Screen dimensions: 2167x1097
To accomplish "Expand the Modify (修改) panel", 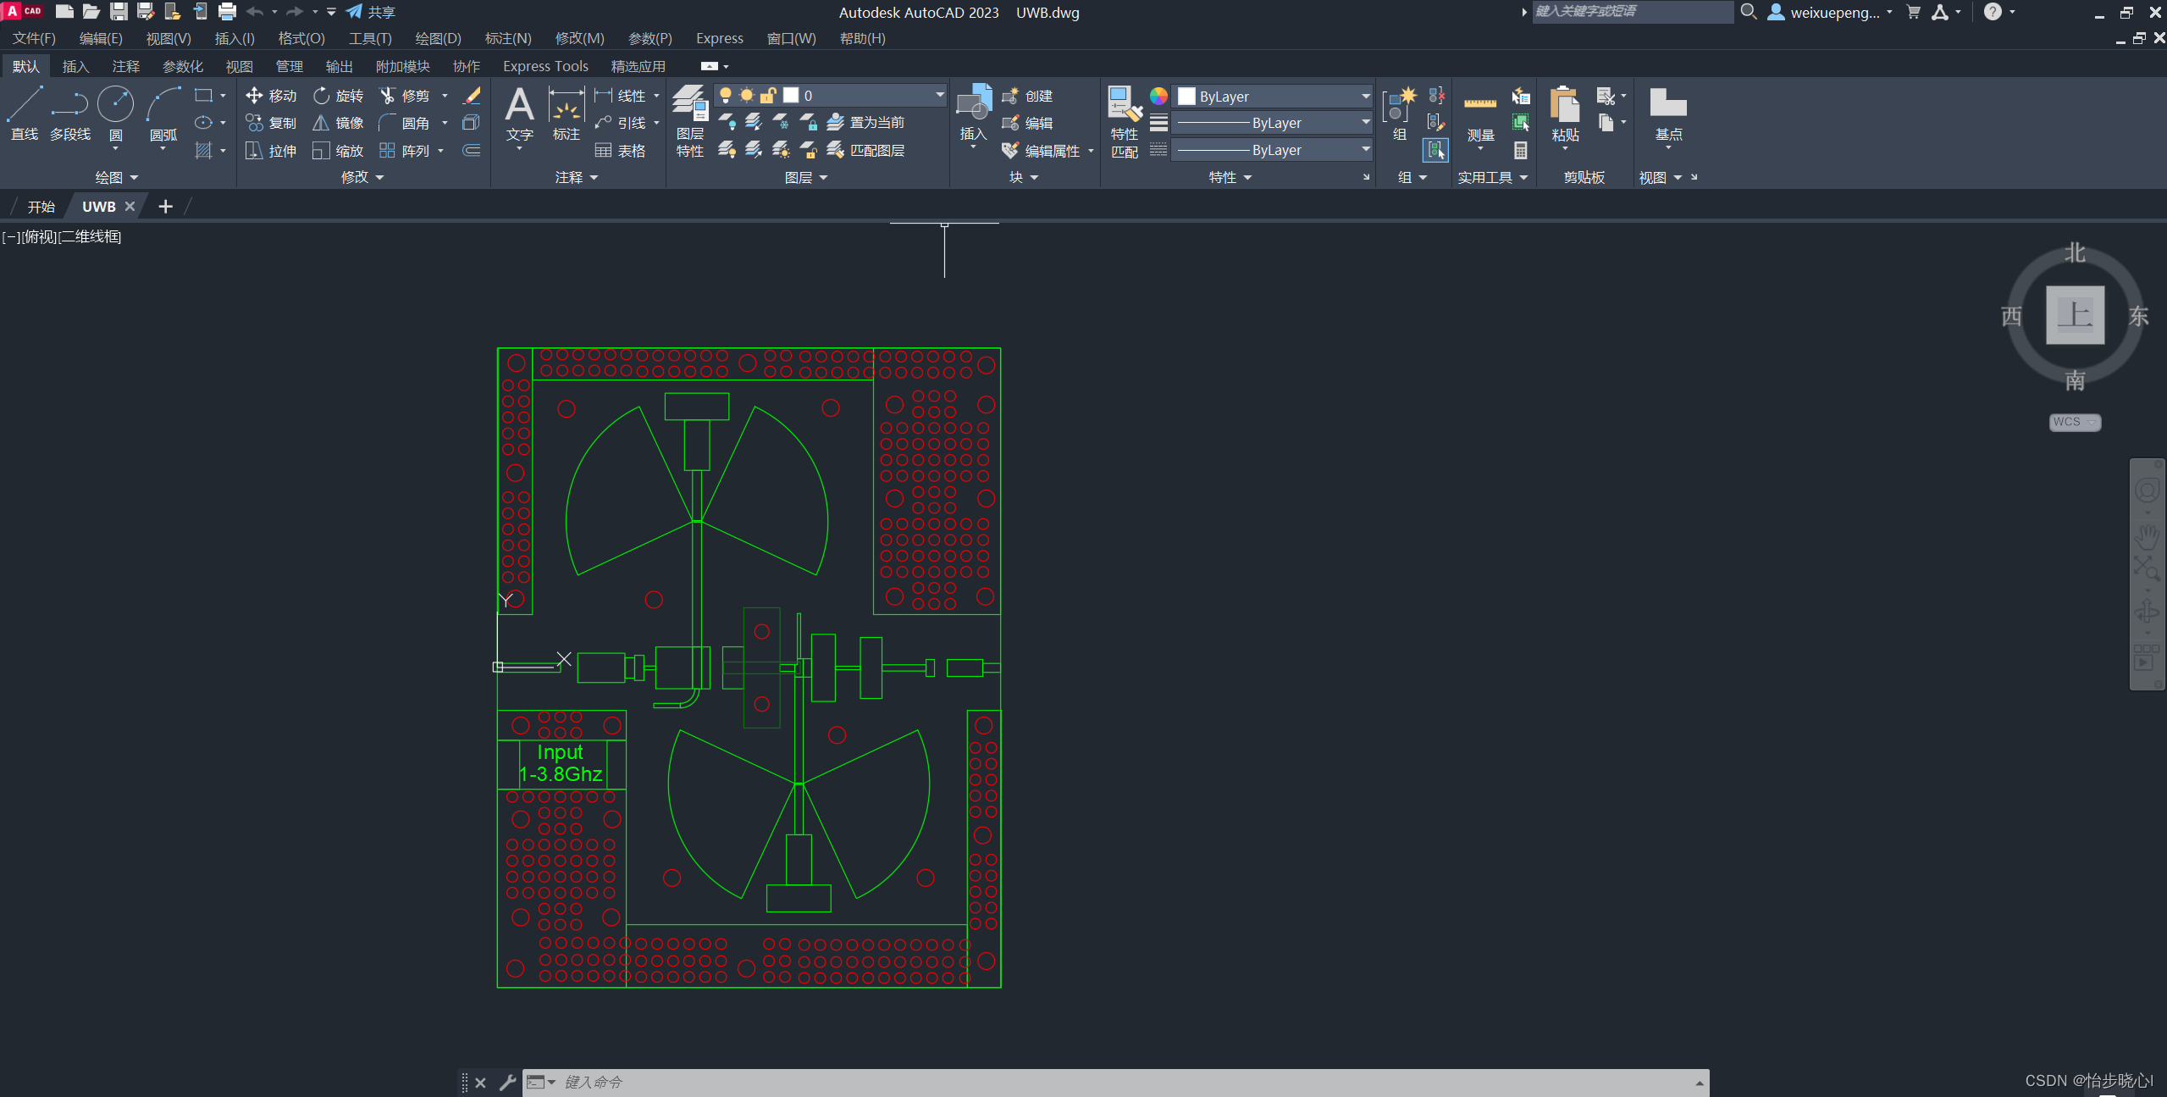I will [x=362, y=177].
